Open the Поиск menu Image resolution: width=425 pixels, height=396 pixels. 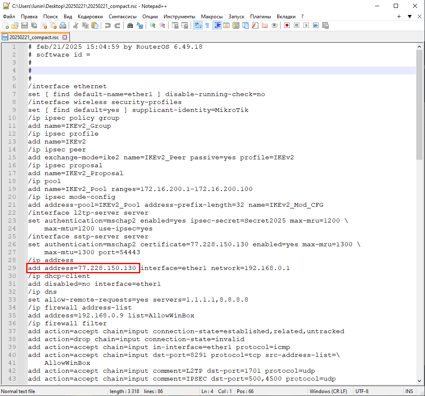click(x=51, y=17)
